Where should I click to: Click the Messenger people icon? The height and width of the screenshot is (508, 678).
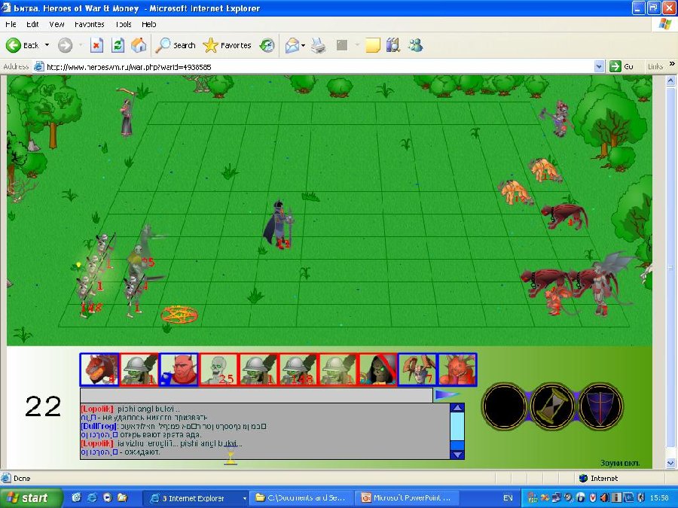(415, 45)
